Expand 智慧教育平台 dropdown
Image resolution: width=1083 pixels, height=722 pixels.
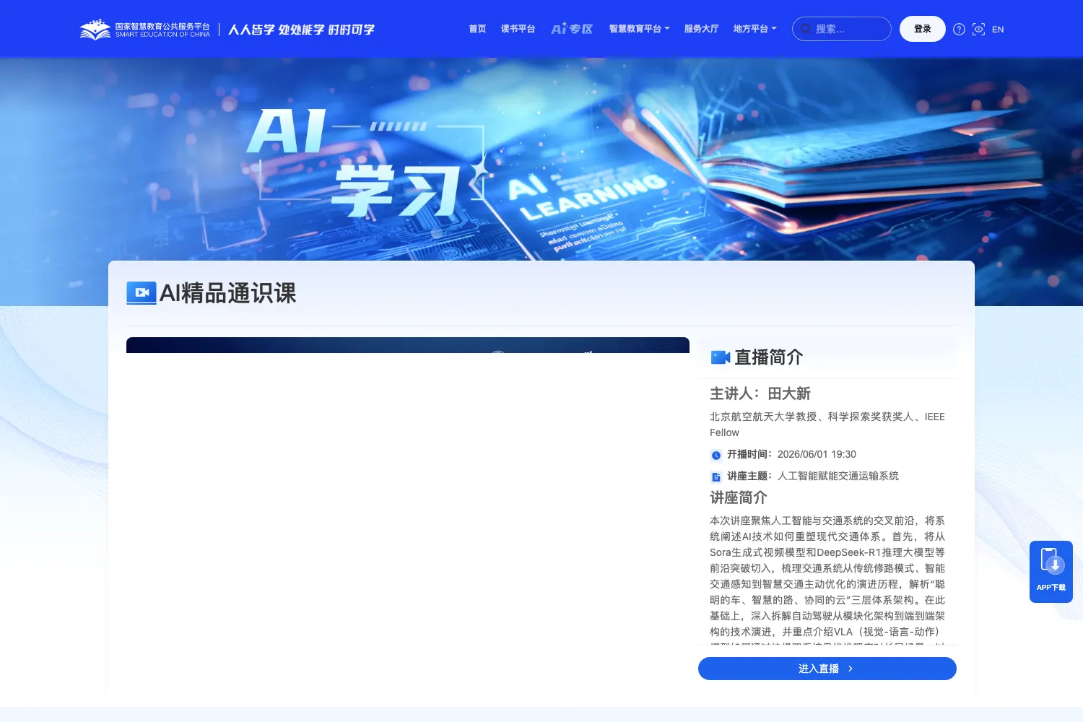tap(639, 29)
